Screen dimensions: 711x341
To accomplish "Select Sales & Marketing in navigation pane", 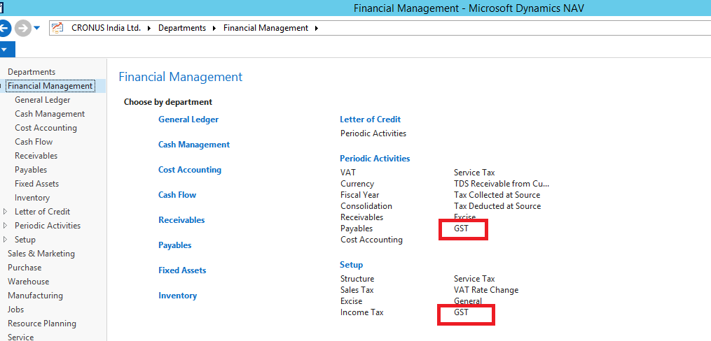I will click(x=41, y=254).
